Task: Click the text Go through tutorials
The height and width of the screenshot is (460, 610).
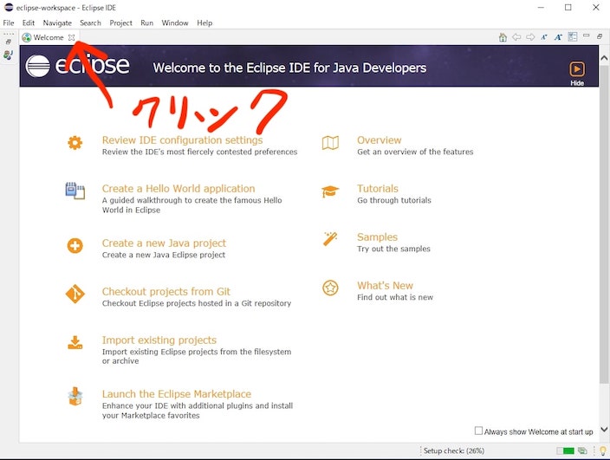Action: (394, 200)
